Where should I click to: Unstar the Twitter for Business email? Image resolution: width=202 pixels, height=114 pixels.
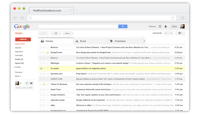44,84
